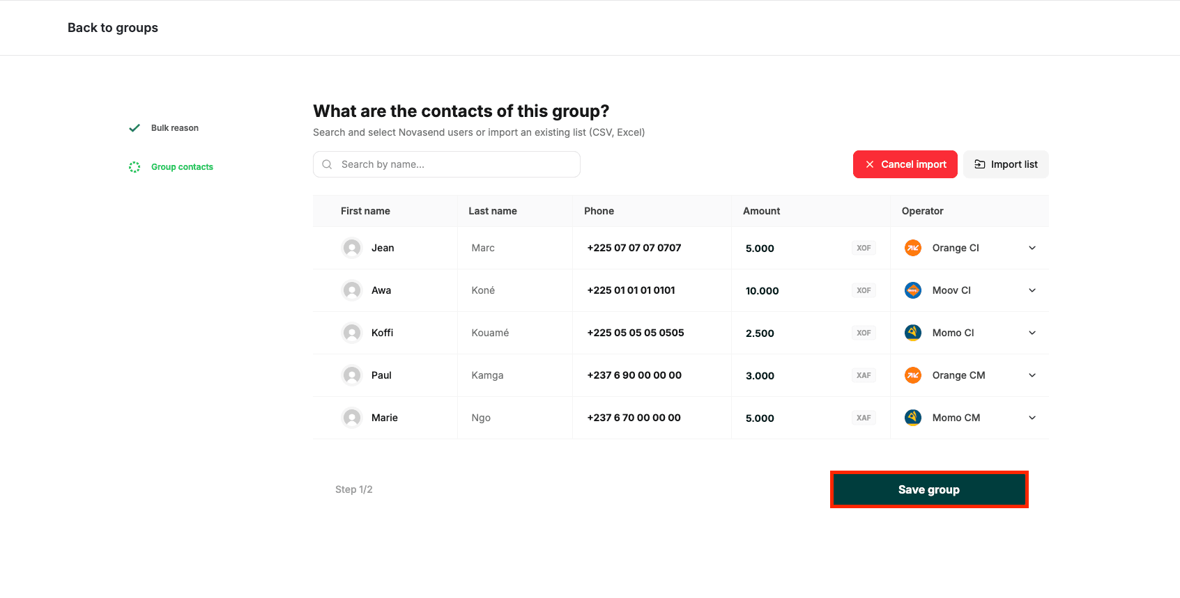
Task: Click the Orange CI operator logo
Action: click(913, 248)
